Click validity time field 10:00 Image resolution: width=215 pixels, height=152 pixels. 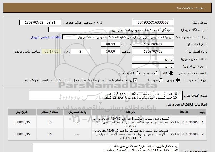(x=111, y=52)
